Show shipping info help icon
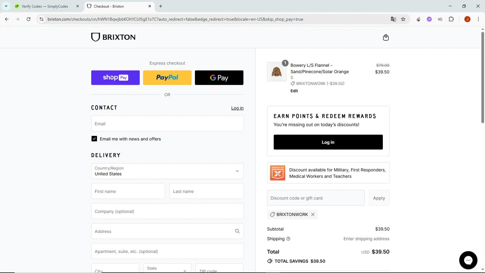Image resolution: width=485 pixels, height=273 pixels. [x=288, y=239]
